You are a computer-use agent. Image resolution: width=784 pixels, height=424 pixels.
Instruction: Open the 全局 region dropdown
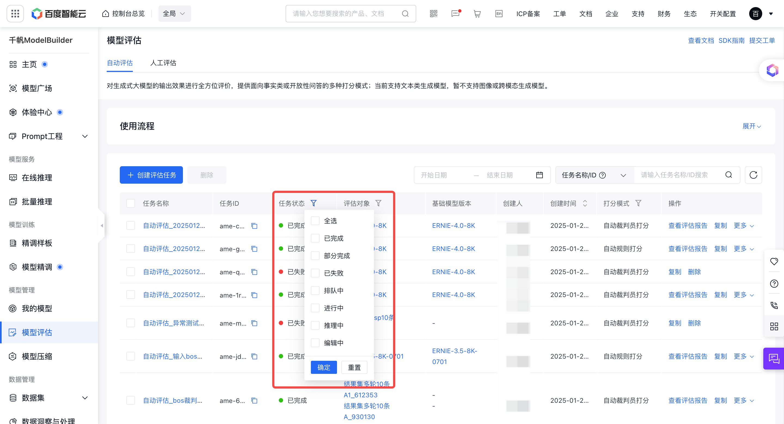click(174, 14)
